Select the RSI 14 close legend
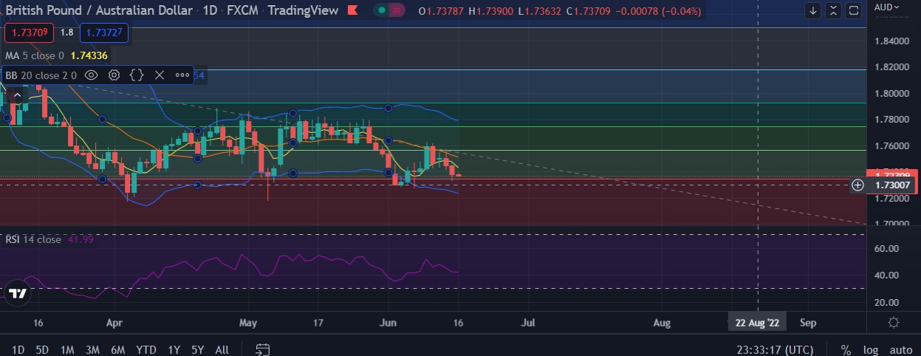Screen dimensions: 921x356 point(33,239)
